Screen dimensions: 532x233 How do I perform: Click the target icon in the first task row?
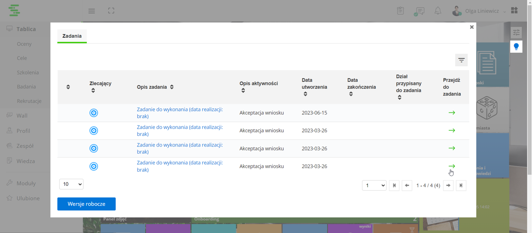point(94,113)
